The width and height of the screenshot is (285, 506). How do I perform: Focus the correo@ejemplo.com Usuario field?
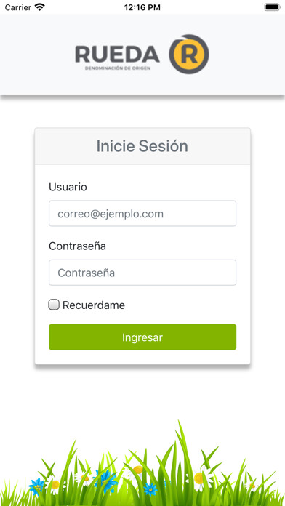(x=142, y=213)
